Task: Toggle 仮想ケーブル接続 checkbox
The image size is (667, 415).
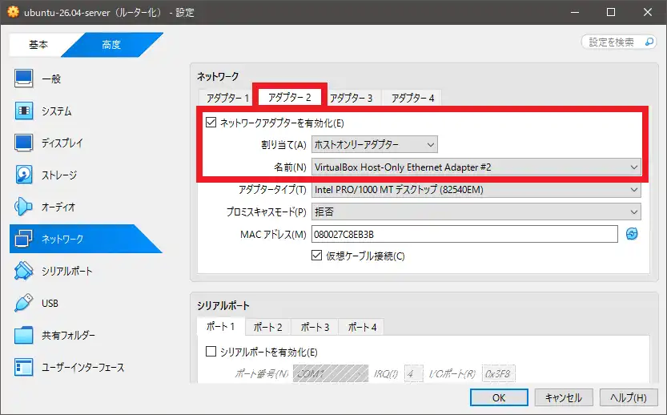Action: coord(316,256)
